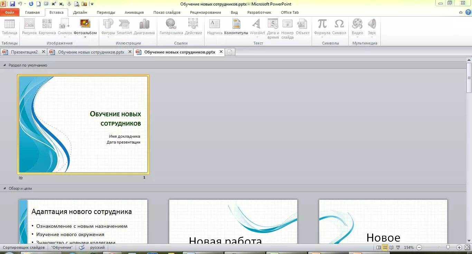Screen dimensions: 472x254
Task: Insert a chart with Диаграмма
Action: point(144,27)
